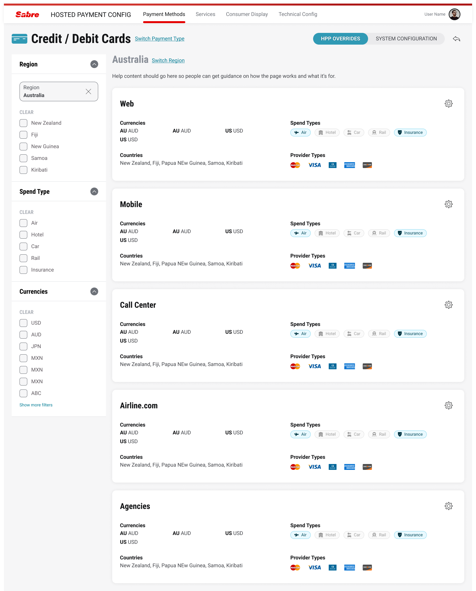Open settings gear for Airline.com card

coord(449,405)
